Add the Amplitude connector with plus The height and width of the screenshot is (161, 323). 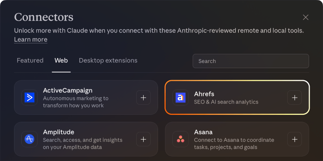click(143, 139)
